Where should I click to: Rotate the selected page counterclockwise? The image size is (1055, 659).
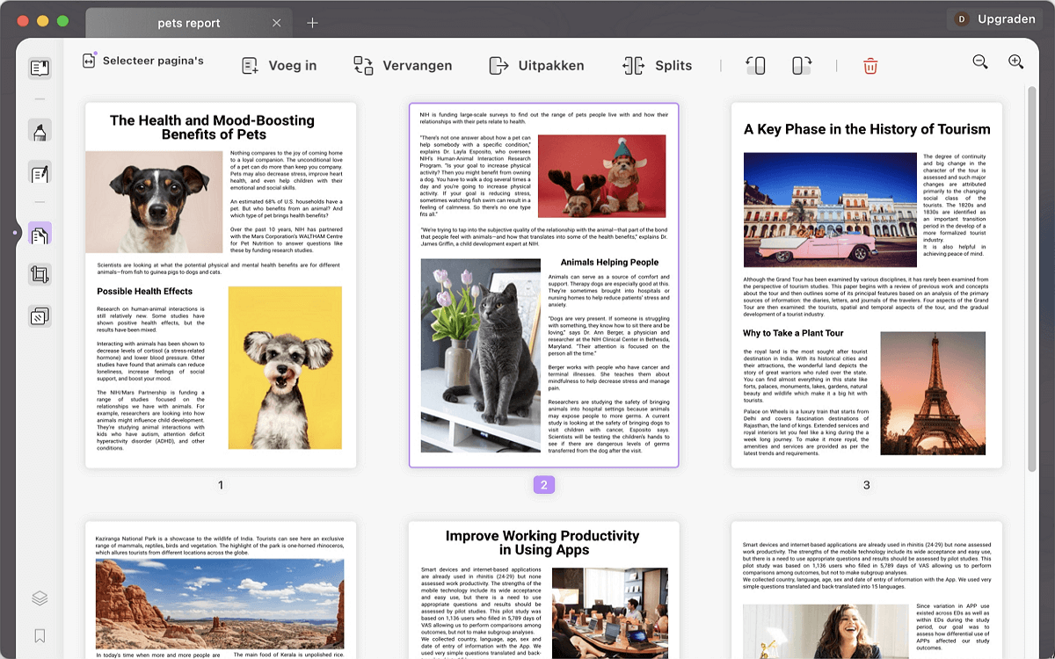[x=755, y=64]
